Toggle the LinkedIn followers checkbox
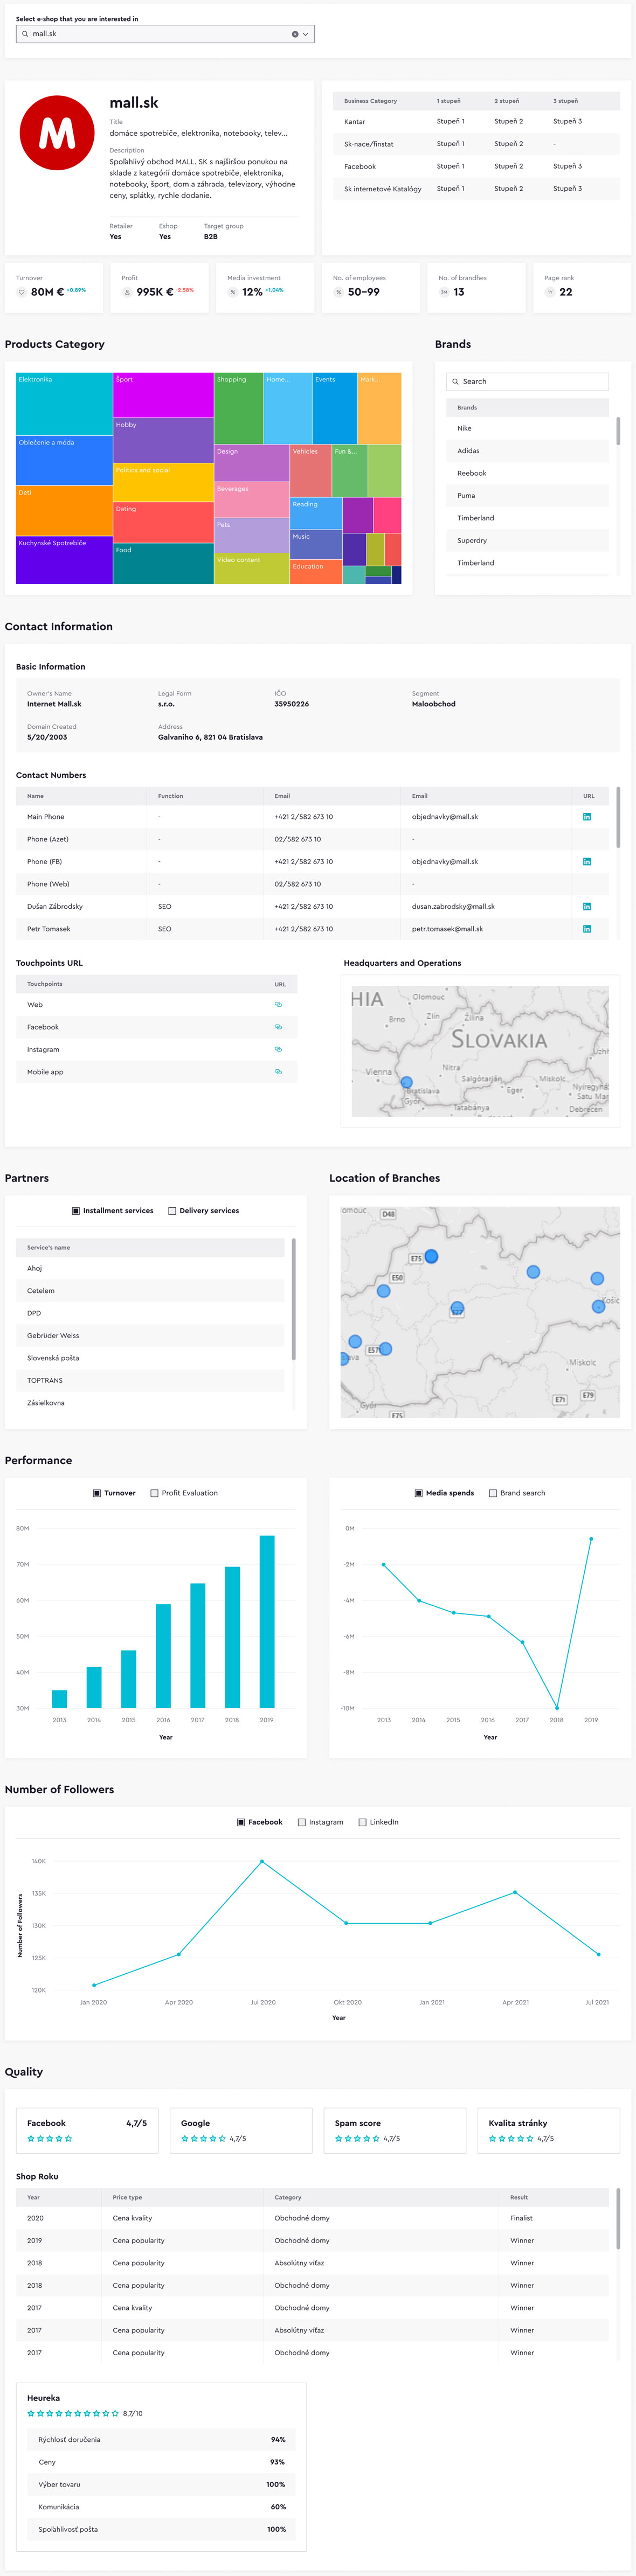This screenshot has height=2576, width=636. click(x=362, y=1822)
